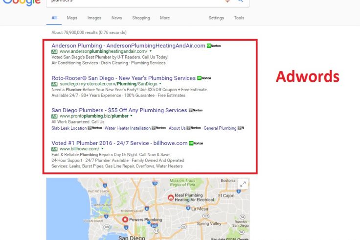Open San Diego Plumbers $55 Off headline

click(119, 110)
